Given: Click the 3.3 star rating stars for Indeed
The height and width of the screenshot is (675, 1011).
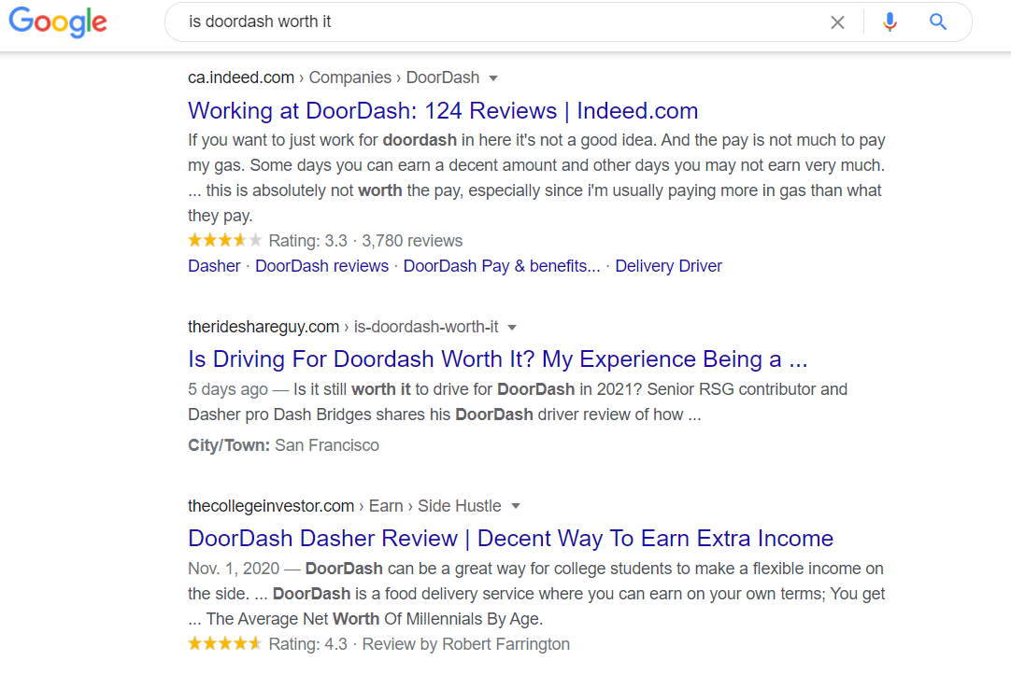Looking at the screenshot, I should click(224, 240).
